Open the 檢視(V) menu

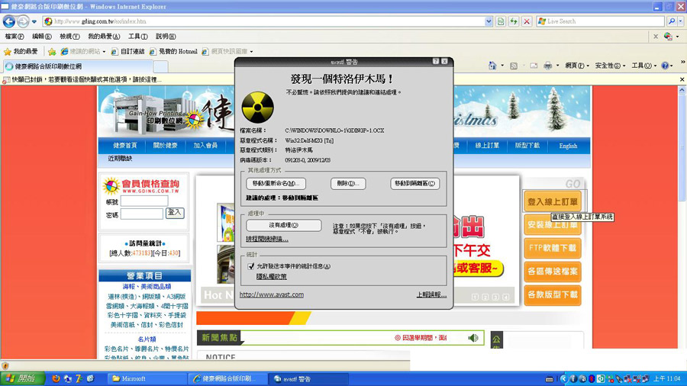pos(69,37)
